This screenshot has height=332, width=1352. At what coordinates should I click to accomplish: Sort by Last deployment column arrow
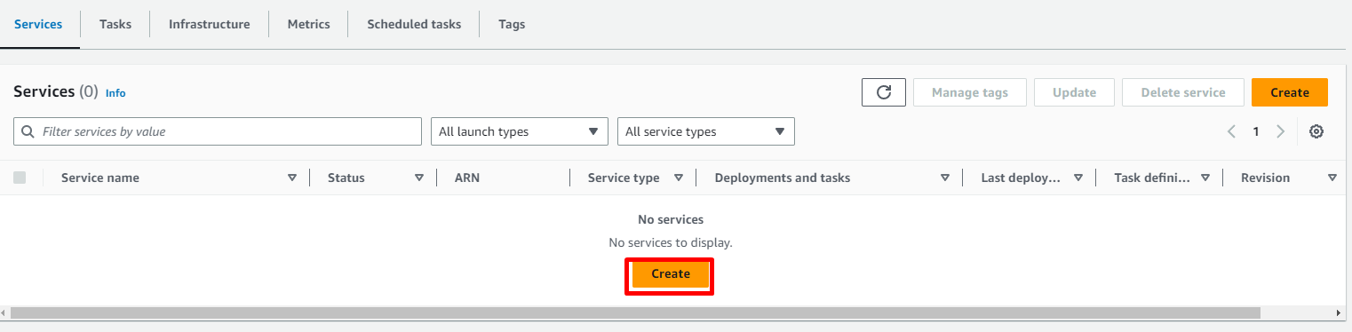[1078, 178]
